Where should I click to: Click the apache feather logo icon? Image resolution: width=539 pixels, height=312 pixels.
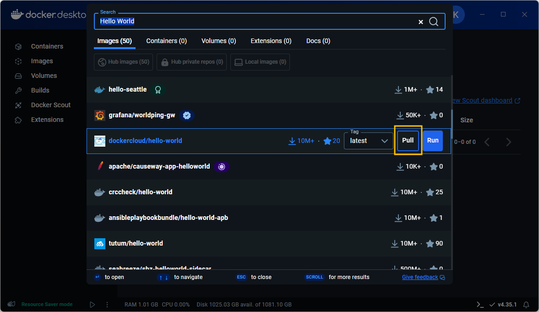click(100, 166)
